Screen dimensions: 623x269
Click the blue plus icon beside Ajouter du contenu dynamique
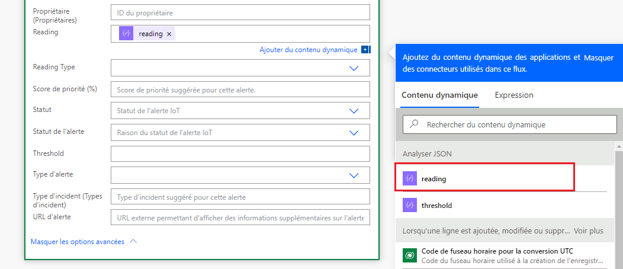coord(365,50)
